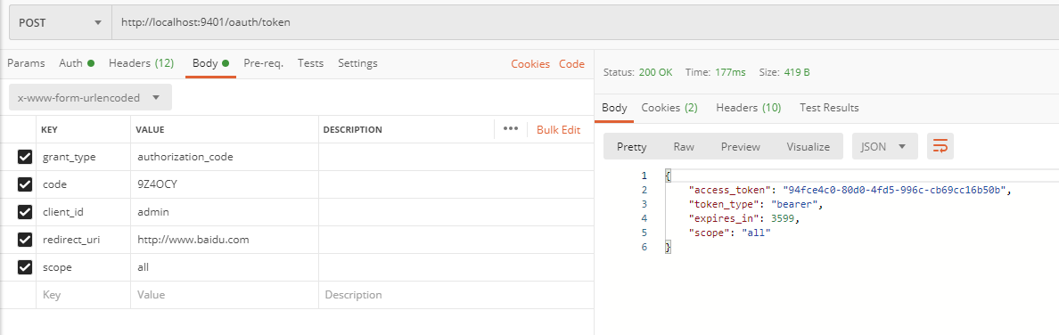Click the Cookies link
This screenshot has height=335, width=1059.
[x=530, y=64]
